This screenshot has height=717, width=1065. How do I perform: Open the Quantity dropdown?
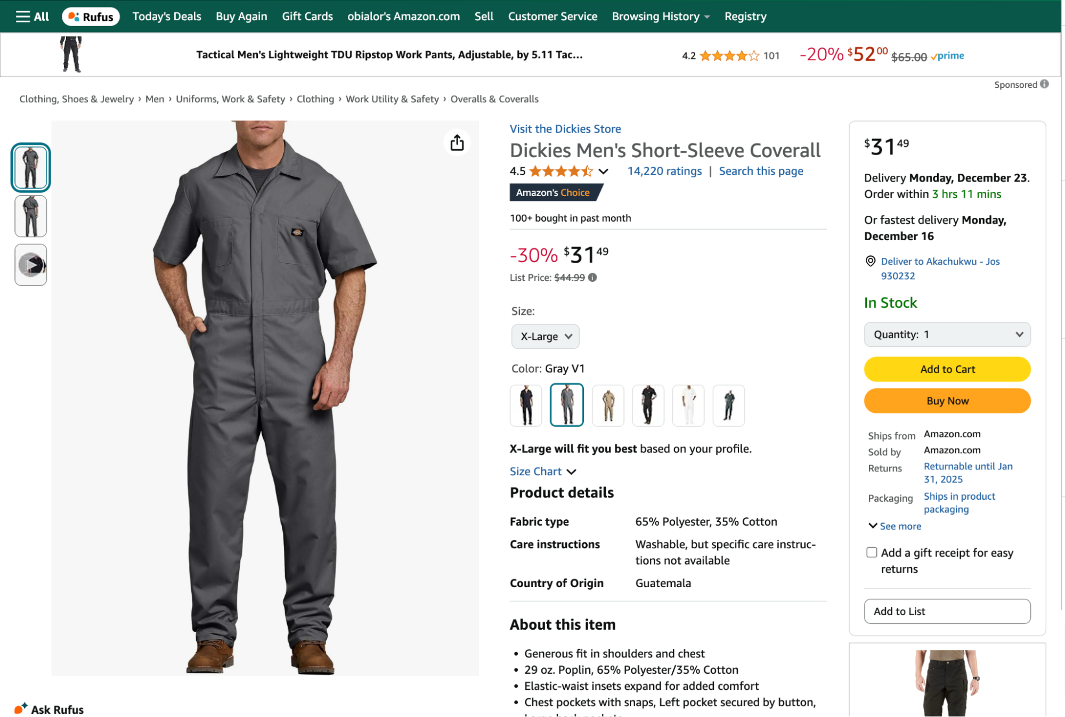(947, 335)
